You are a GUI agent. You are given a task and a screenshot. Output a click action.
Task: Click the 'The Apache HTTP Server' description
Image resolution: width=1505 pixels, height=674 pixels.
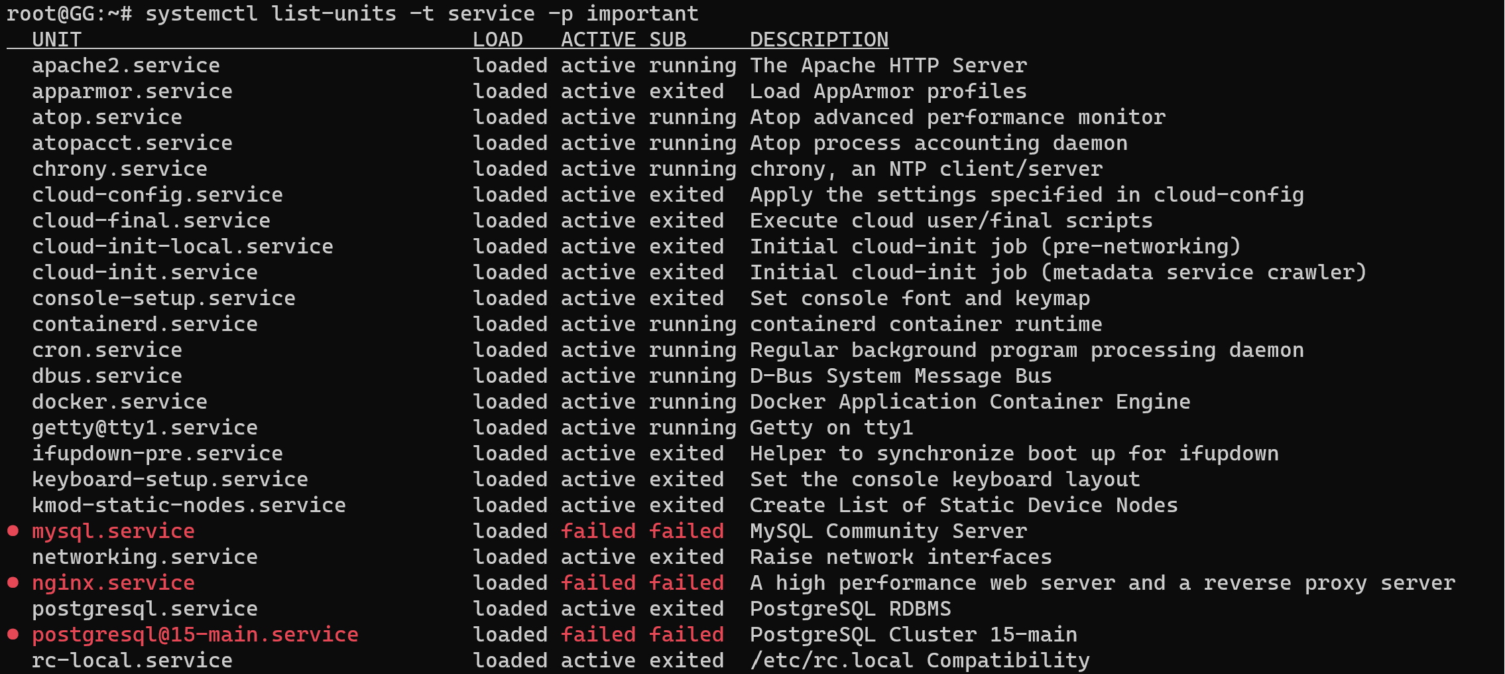click(x=888, y=66)
